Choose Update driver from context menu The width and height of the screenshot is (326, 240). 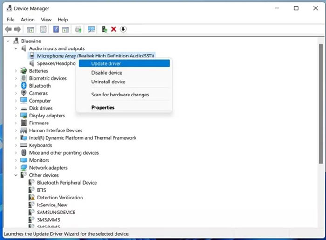[107, 63]
